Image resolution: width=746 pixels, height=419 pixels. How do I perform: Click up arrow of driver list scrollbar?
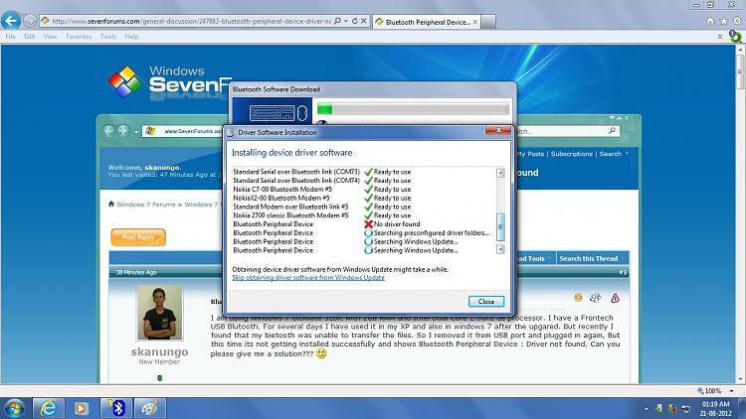tap(500, 173)
